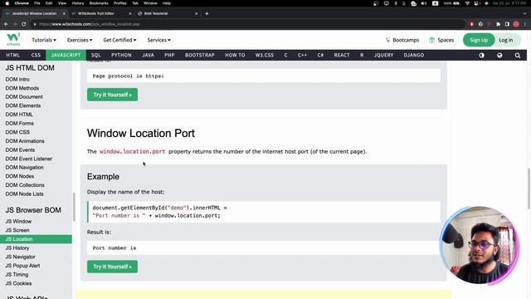Click the browser forward arrow
The height and width of the screenshot is (299, 531).
click(15, 24)
